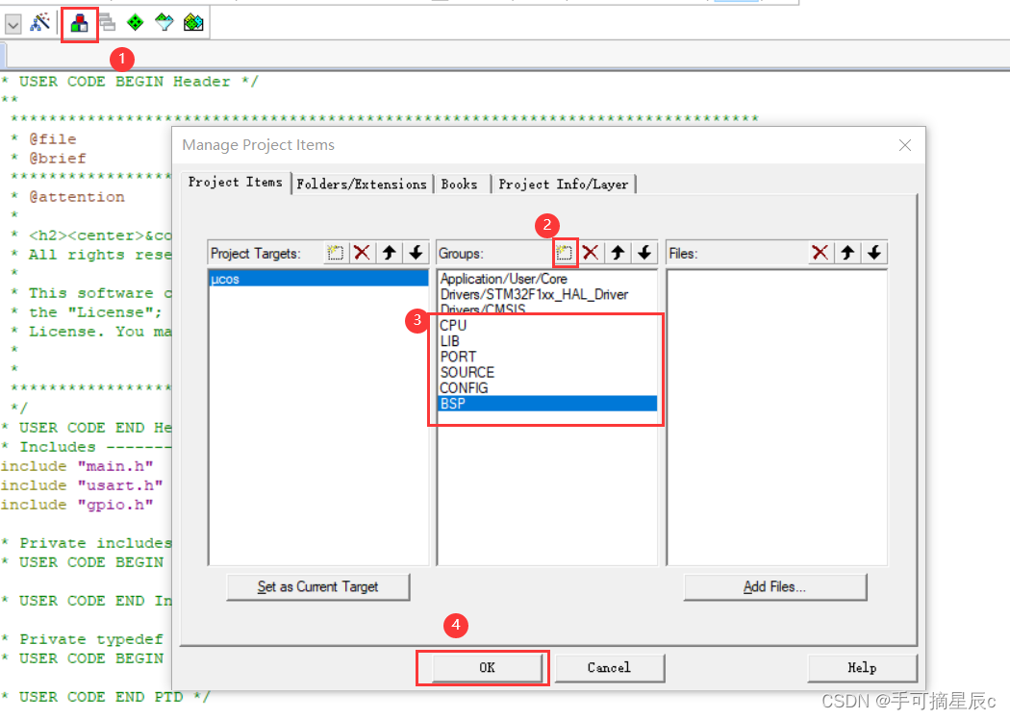Select the SOURCE group
The width and height of the screenshot is (1010, 719).
(x=546, y=372)
